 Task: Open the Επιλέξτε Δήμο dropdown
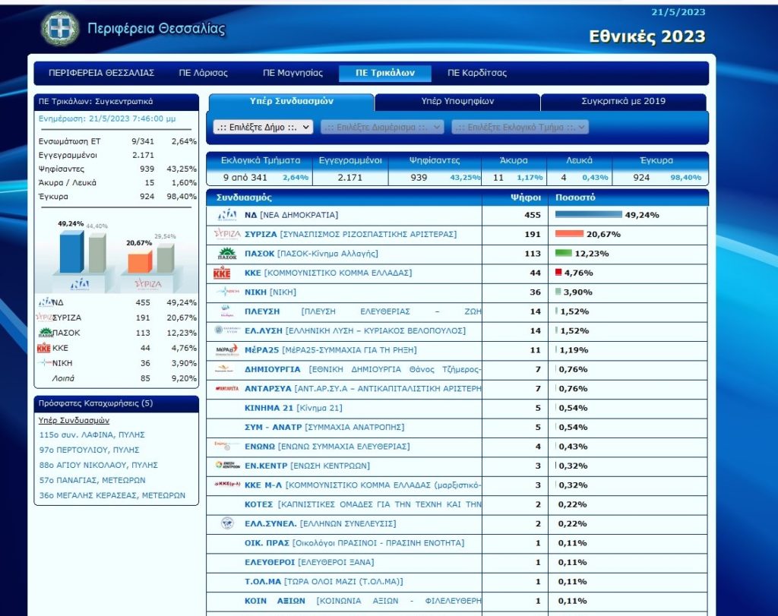(x=263, y=127)
